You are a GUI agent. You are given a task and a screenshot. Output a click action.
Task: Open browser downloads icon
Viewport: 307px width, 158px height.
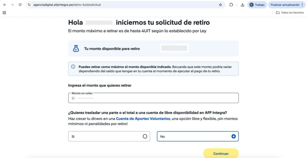click(x=242, y=5)
